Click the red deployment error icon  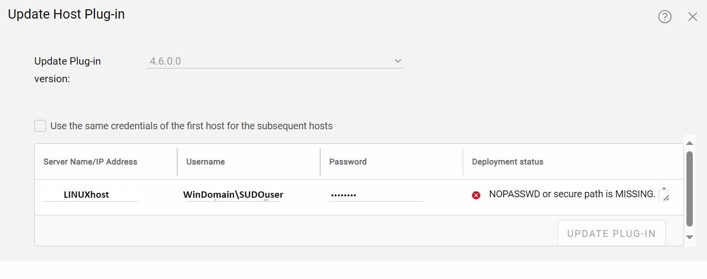click(476, 195)
